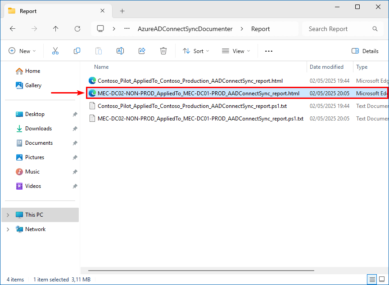Open Downloads quick access folder
Screen dimensions: 389x285
[x=38, y=129]
